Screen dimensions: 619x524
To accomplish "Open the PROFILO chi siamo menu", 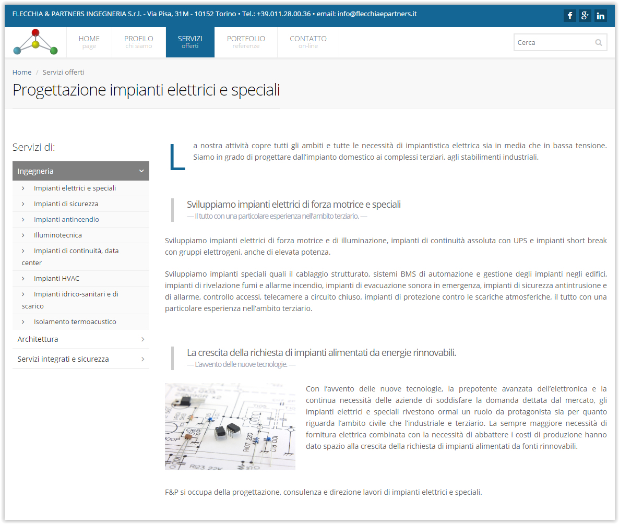I will [138, 42].
